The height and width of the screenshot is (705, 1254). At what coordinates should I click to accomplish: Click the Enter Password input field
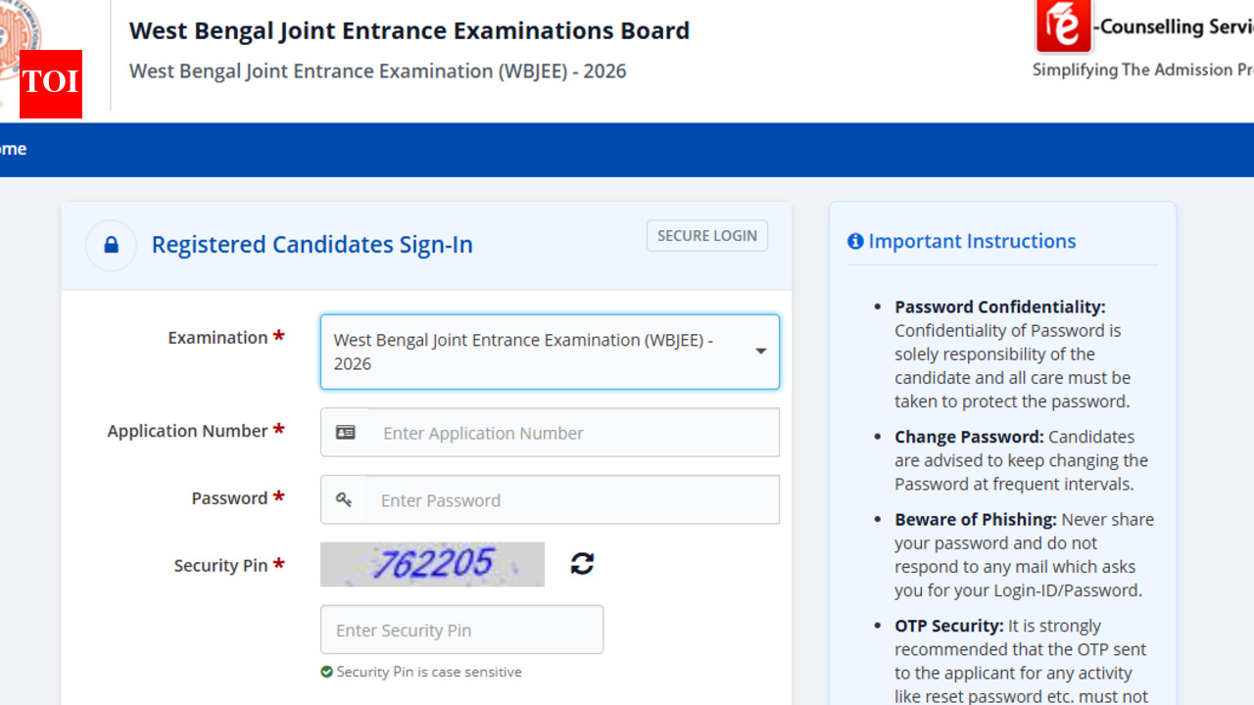[549, 499]
